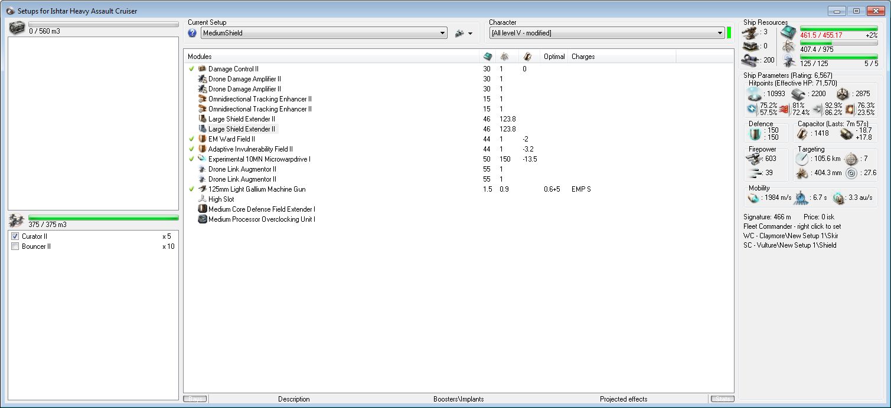The width and height of the screenshot is (891, 408).
Task: Click the targeting range icon beside 105.6 km
Action: pos(802,159)
